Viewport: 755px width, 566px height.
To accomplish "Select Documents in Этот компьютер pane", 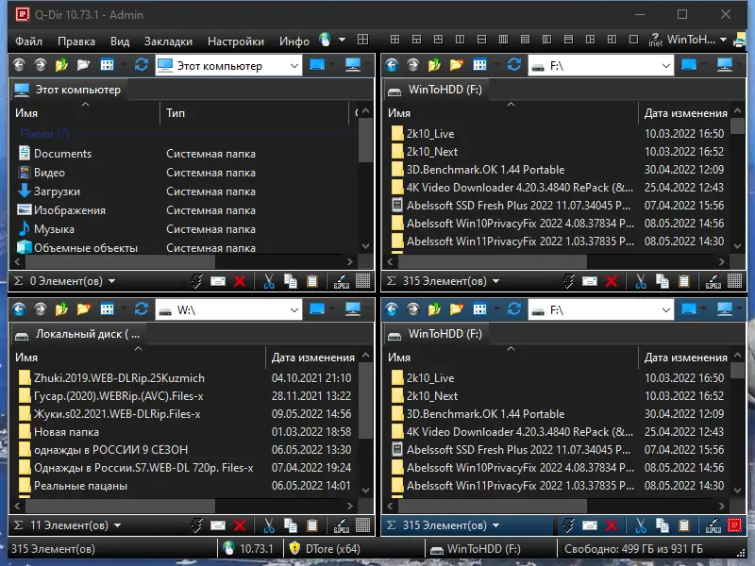I will click(x=62, y=154).
